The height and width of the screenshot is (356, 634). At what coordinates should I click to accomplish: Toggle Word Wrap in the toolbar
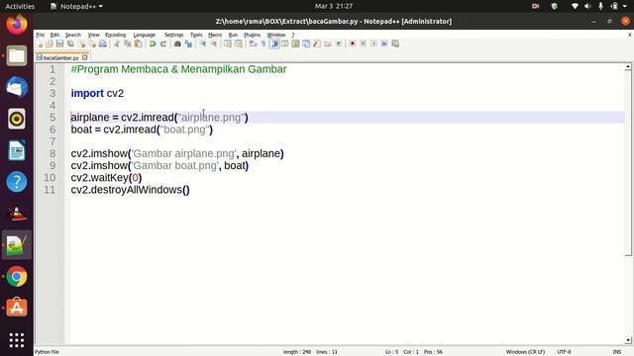[x=253, y=44]
